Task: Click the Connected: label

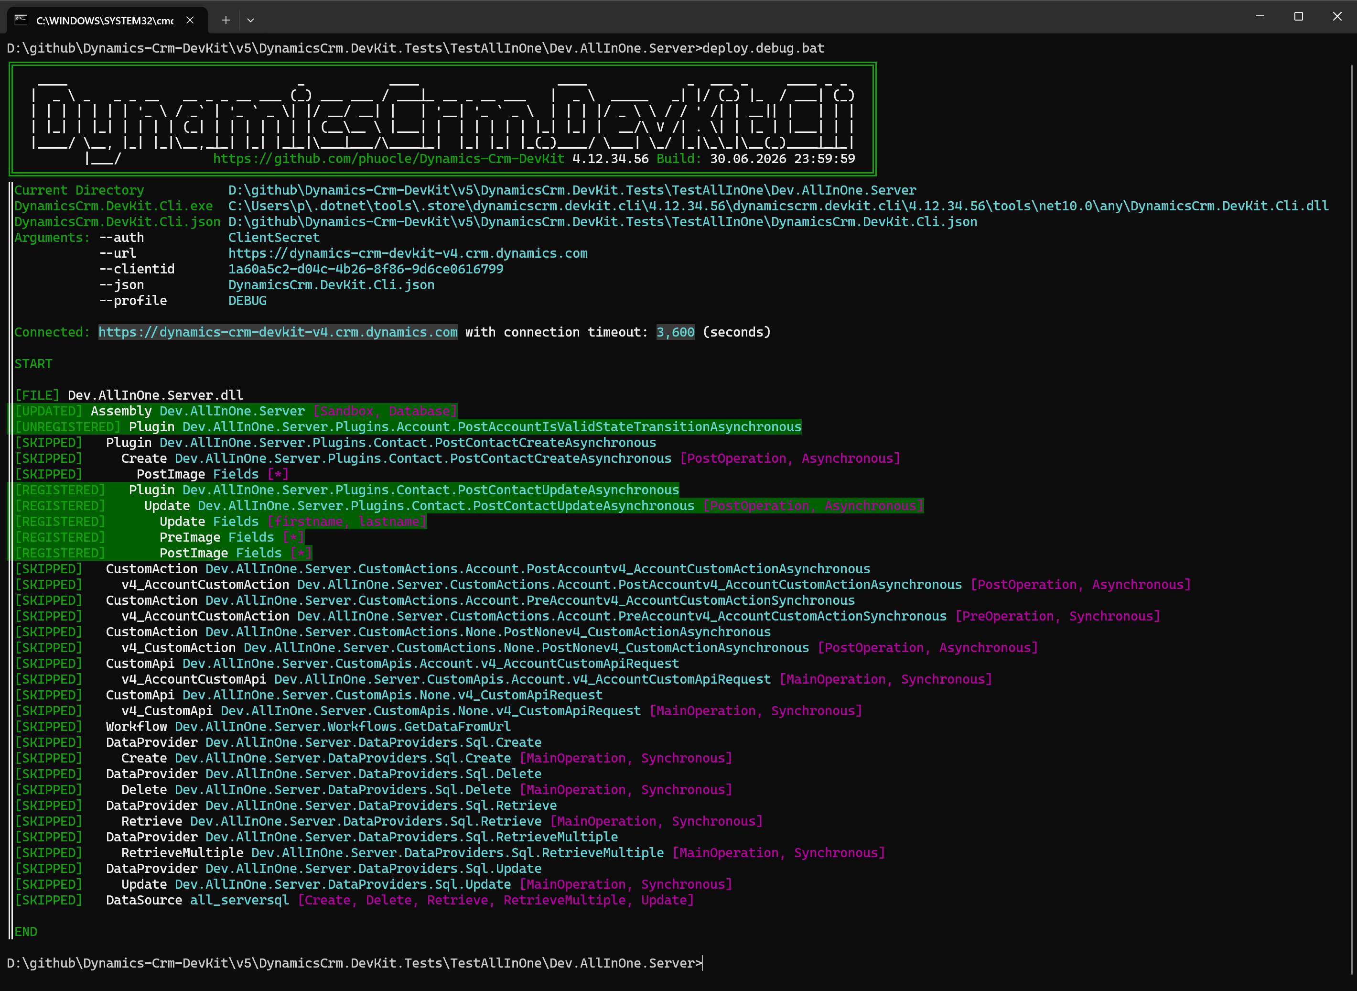Action: pos(52,332)
